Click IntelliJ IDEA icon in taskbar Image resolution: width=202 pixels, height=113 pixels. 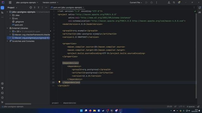121,111
